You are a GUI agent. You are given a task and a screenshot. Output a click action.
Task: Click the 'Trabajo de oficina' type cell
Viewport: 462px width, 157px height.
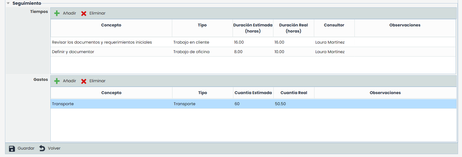point(191,52)
